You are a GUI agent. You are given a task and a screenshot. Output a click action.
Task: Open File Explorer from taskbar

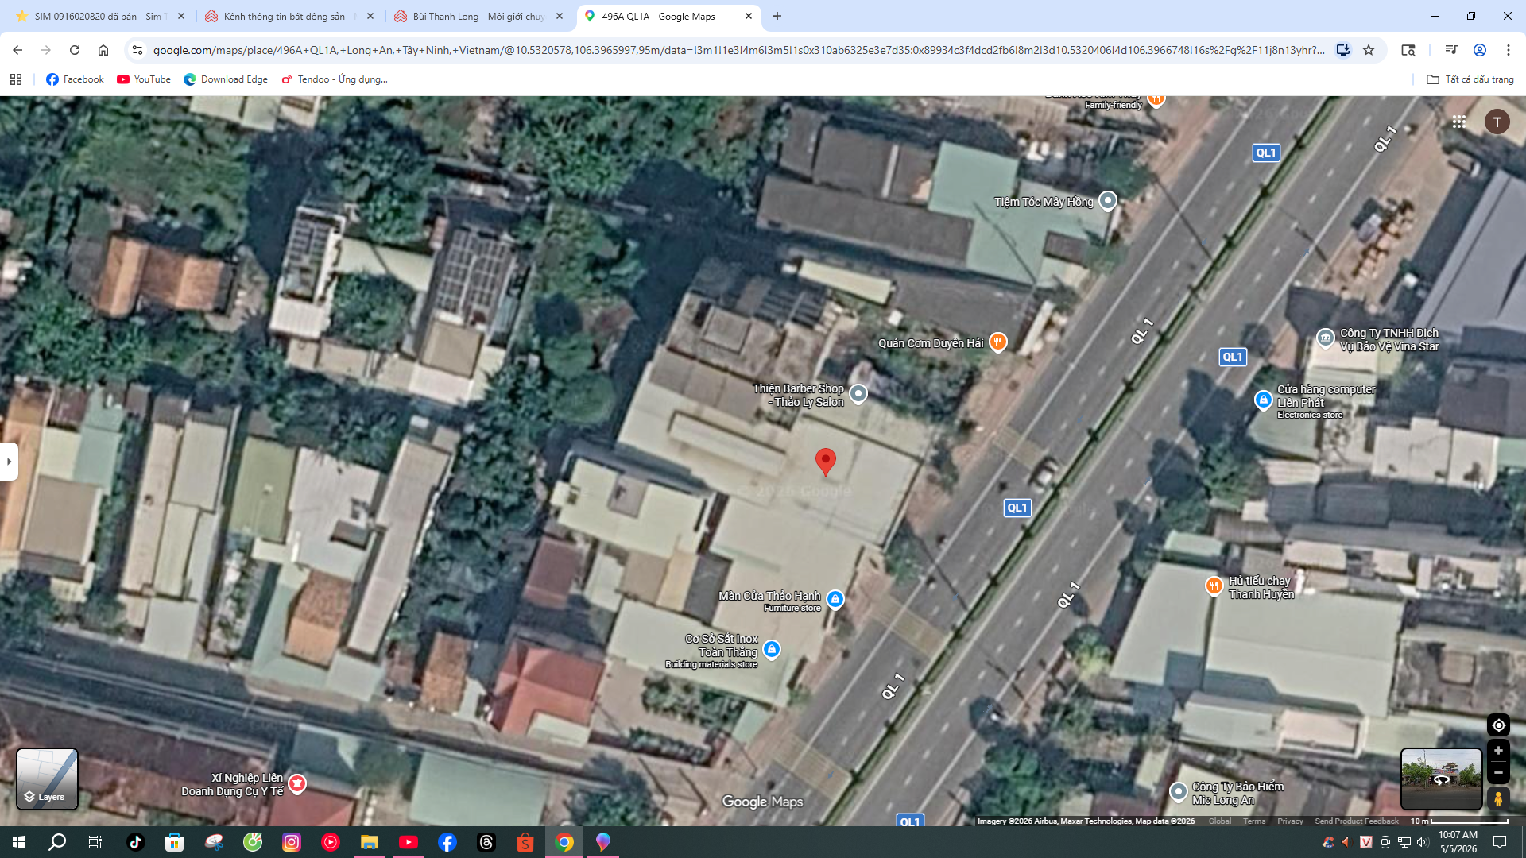pos(370,842)
